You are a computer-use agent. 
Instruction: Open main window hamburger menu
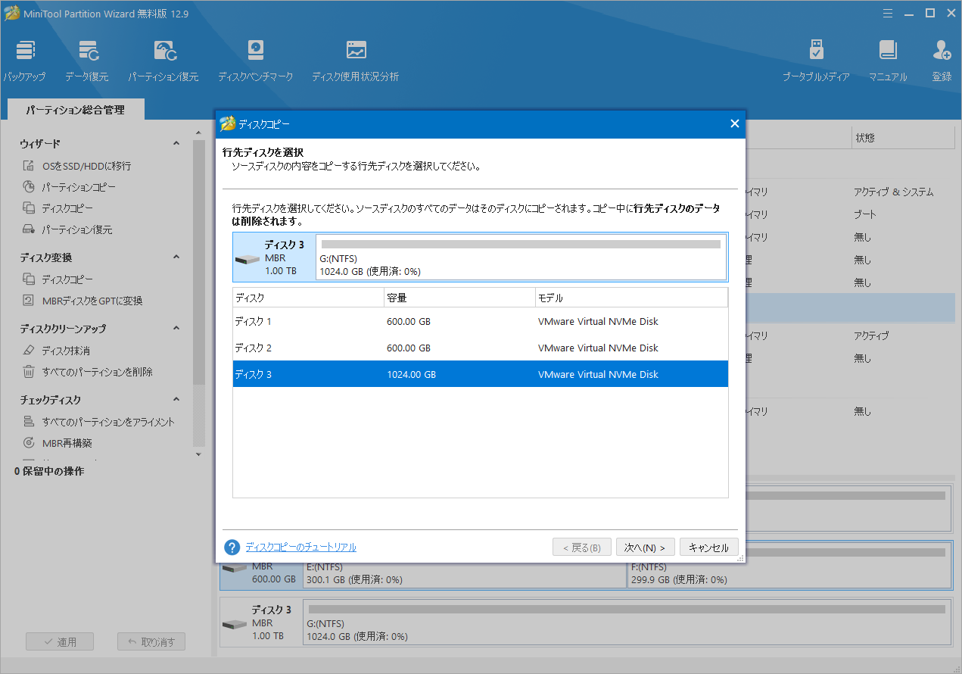887,13
